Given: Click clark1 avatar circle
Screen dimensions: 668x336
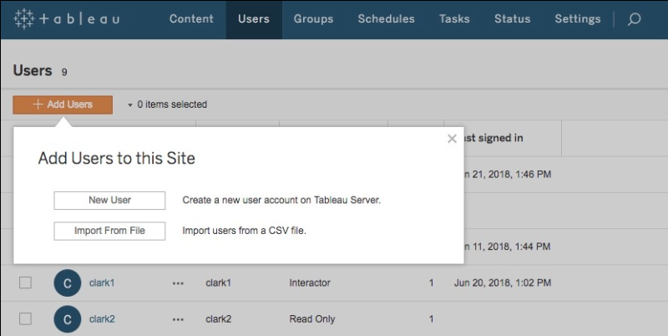Looking at the screenshot, I should (x=68, y=283).
